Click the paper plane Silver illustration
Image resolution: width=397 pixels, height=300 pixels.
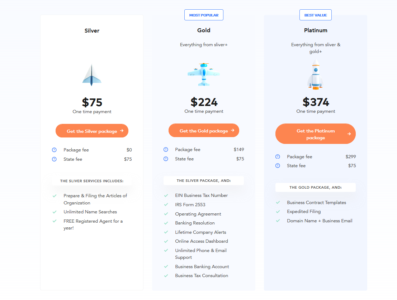pos(92,75)
